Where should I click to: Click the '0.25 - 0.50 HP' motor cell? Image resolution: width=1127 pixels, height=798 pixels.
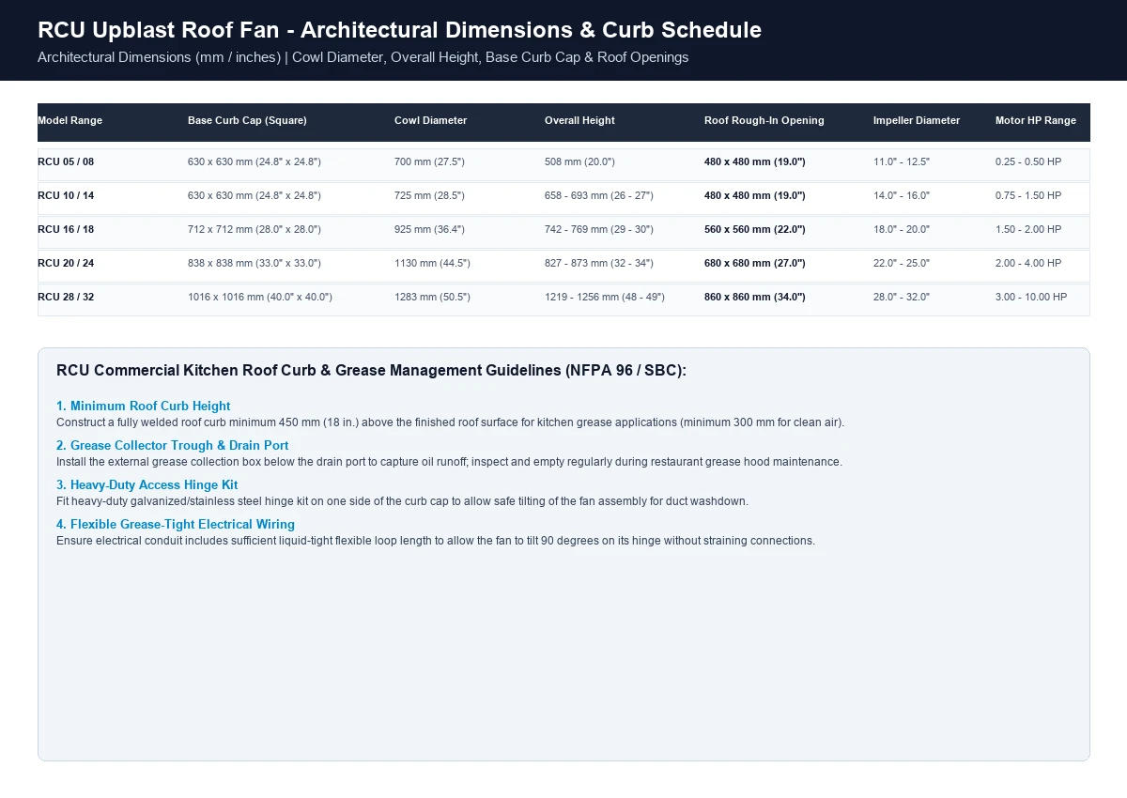coord(1028,161)
